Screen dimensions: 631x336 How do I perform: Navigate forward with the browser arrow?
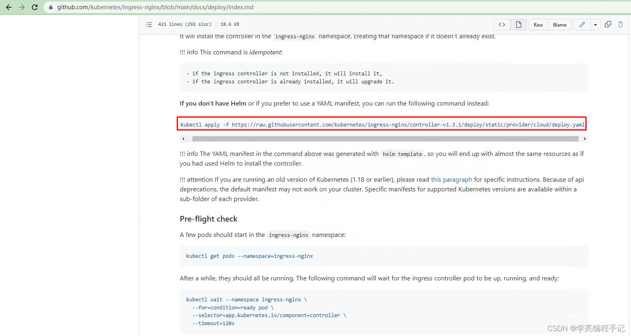point(22,7)
